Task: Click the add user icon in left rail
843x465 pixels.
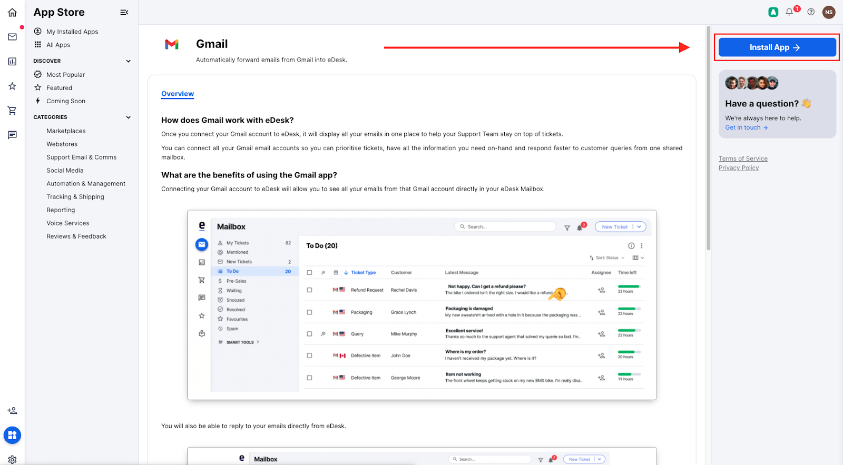Action: 12,410
